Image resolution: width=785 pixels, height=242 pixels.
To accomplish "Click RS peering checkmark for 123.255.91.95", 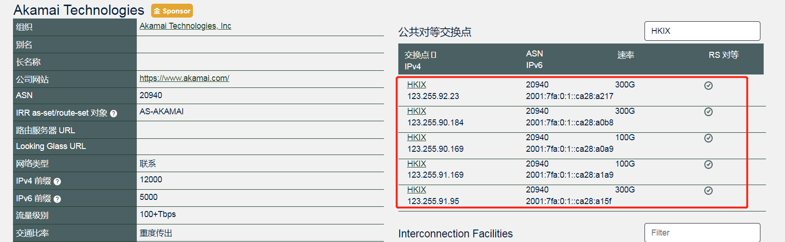I will 708,191.
